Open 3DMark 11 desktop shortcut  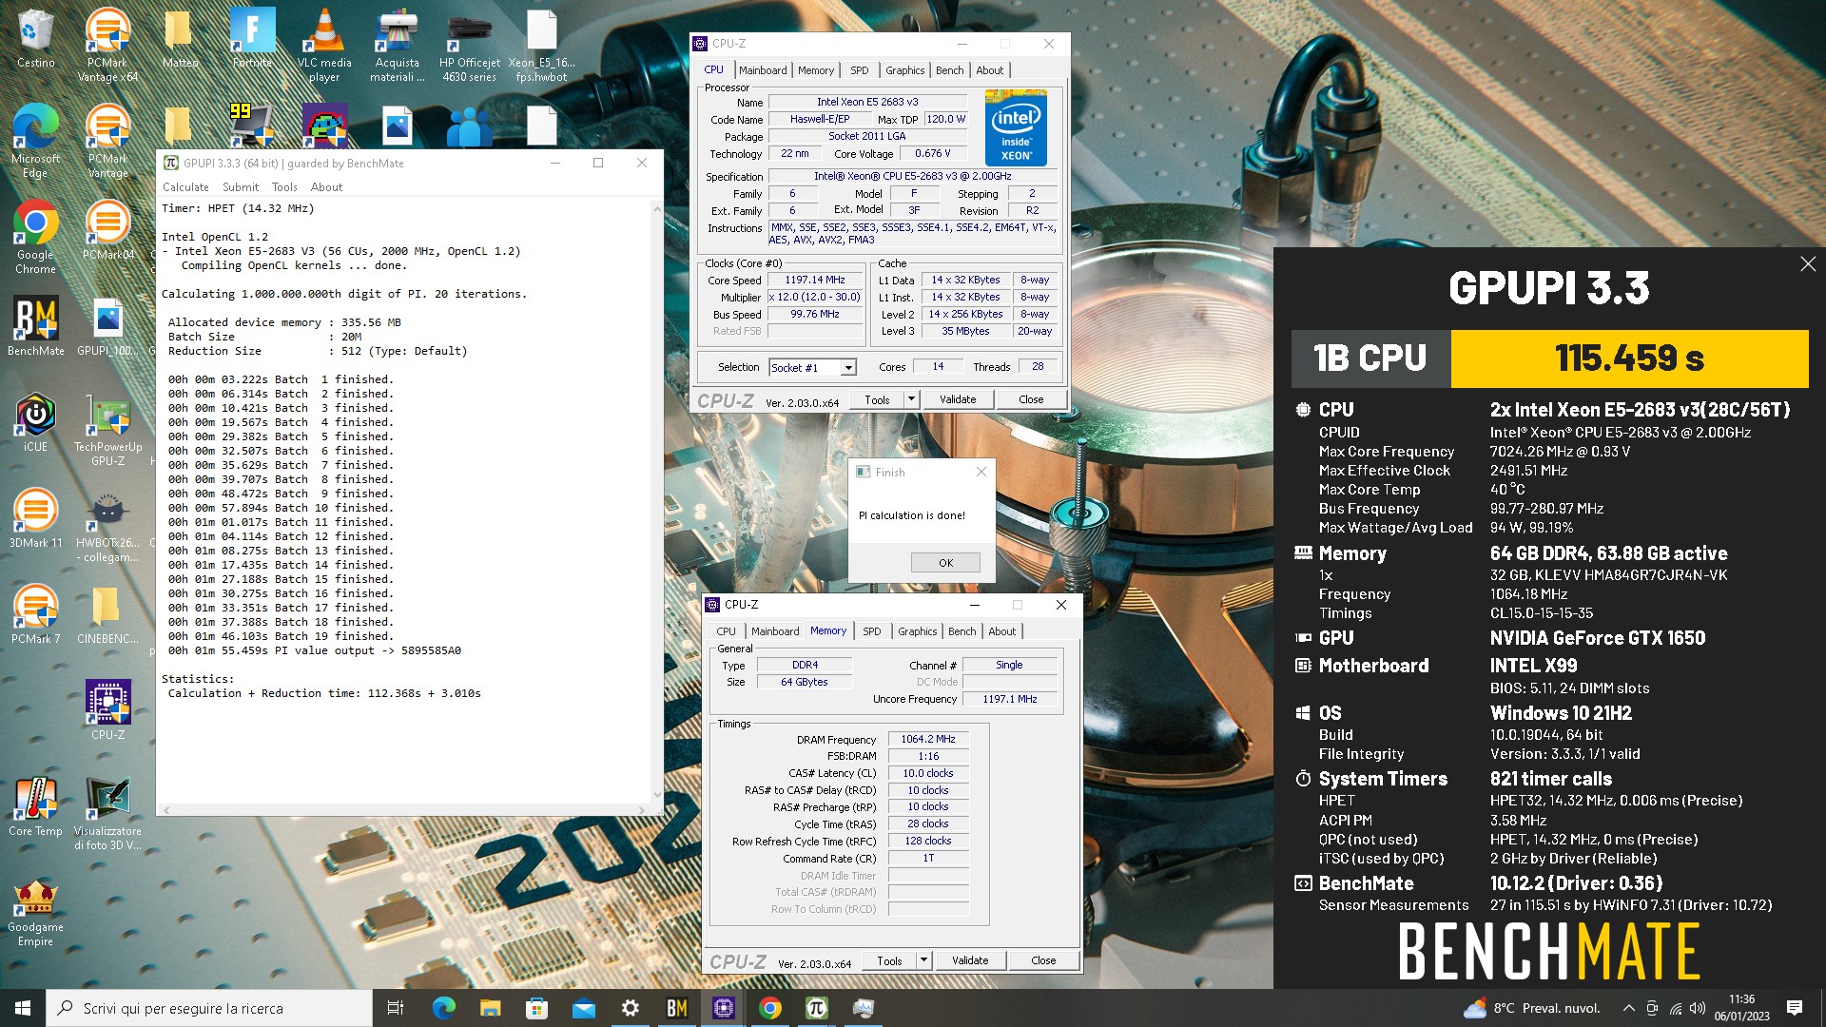[35, 518]
